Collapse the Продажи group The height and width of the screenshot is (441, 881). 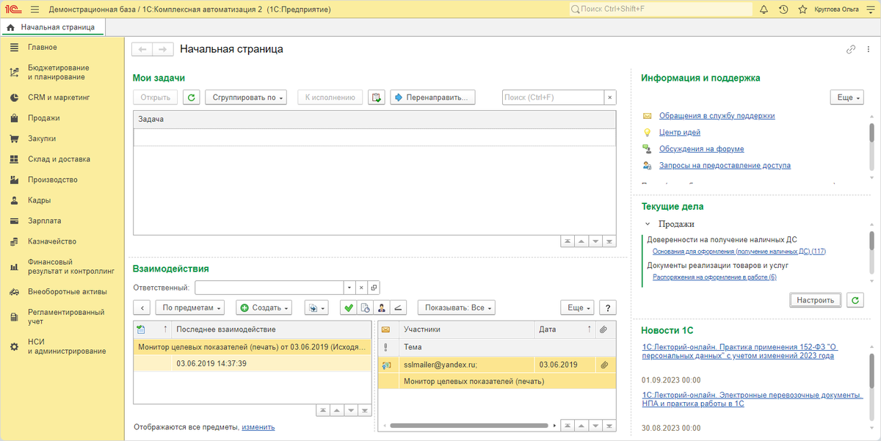pyautogui.click(x=647, y=224)
